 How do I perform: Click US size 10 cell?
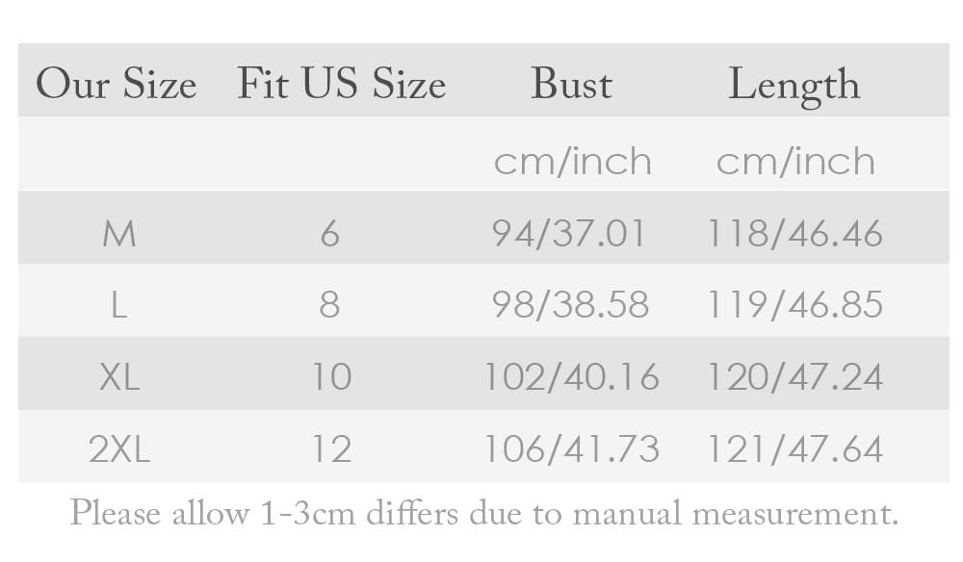click(x=330, y=377)
